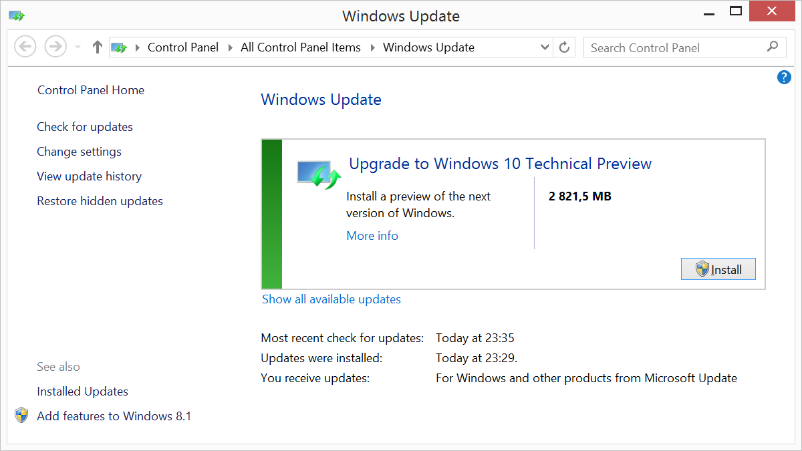Click the UAC shield on the Install button
The width and height of the screenshot is (802, 451).
click(702, 269)
